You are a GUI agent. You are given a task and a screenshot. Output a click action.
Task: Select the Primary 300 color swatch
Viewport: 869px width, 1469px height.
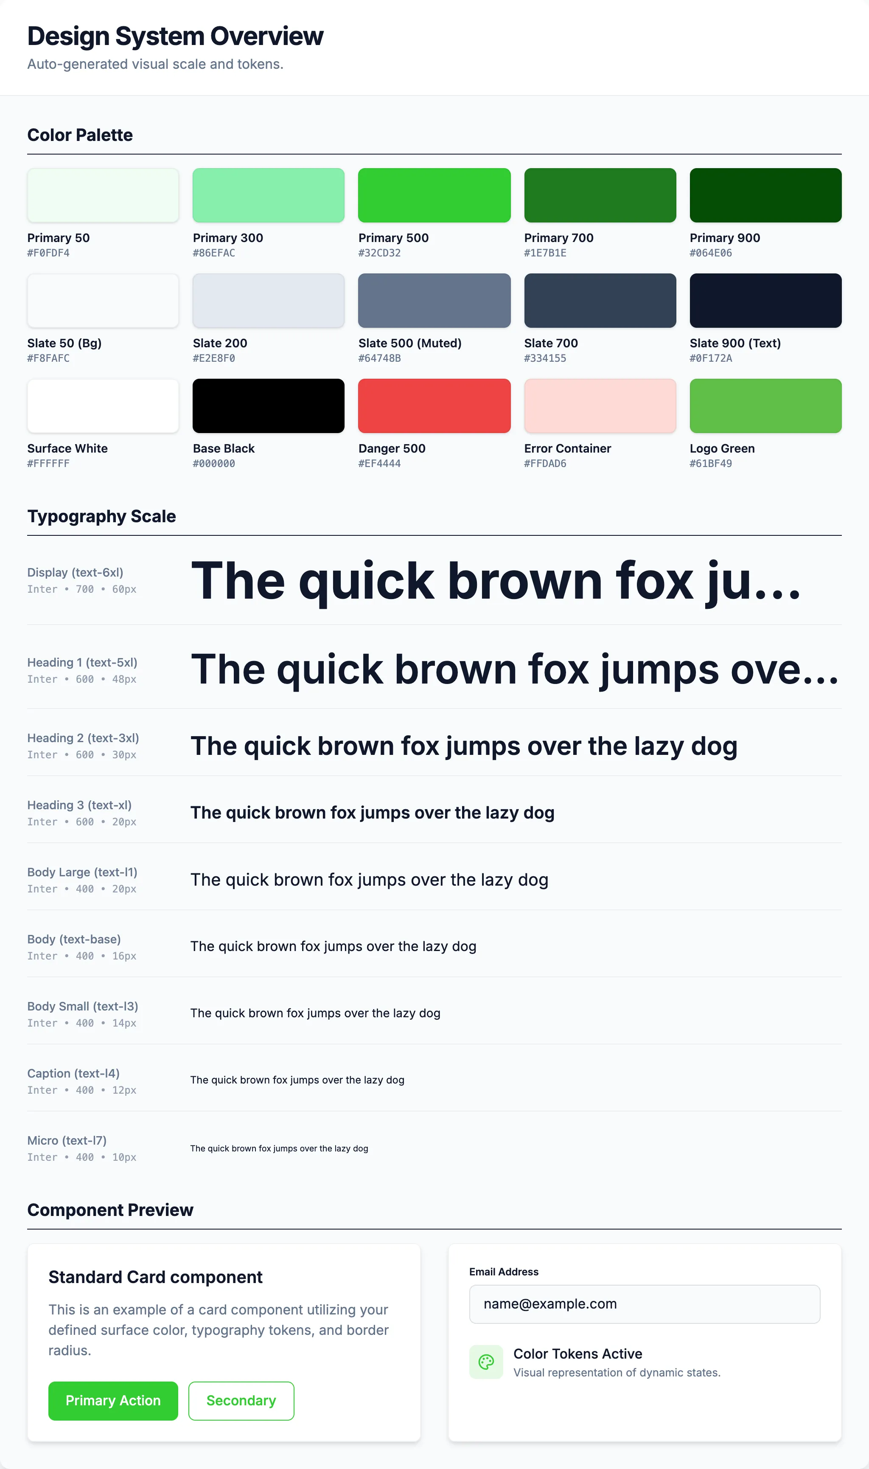pos(269,195)
